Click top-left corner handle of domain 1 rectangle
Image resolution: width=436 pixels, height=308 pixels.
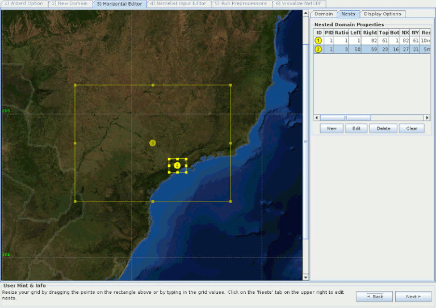point(75,85)
